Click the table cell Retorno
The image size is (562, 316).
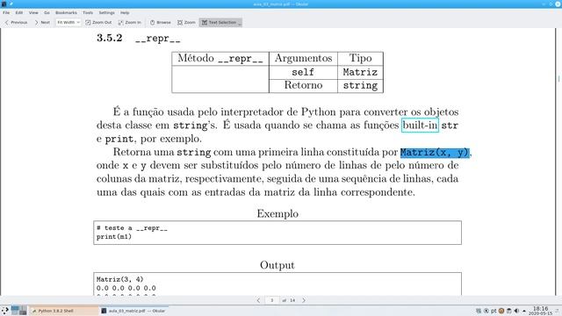(303, 85)
